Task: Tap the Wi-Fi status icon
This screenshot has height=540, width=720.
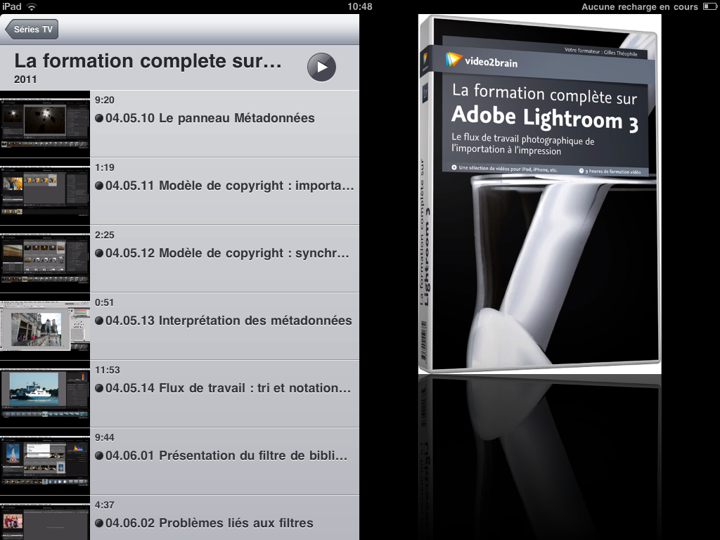Action: coord(31,6)
